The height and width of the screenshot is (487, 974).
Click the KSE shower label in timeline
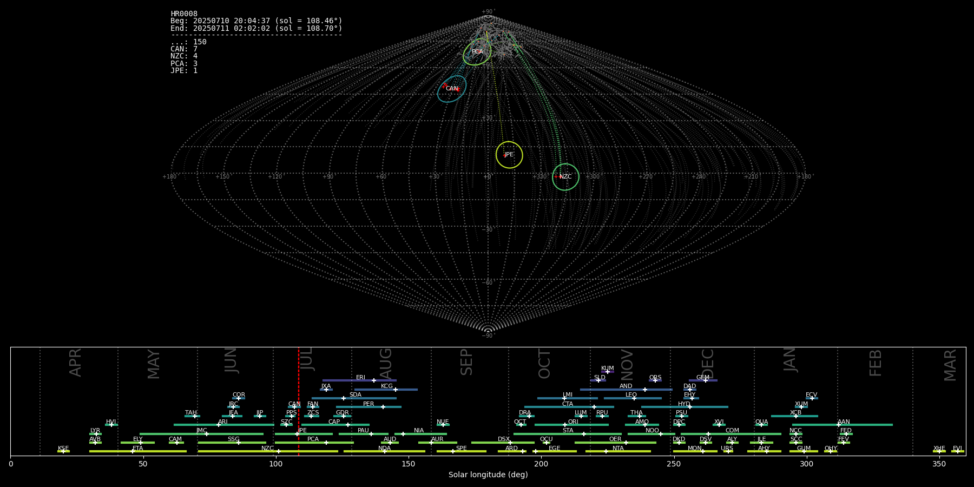[x=63, y=449]
